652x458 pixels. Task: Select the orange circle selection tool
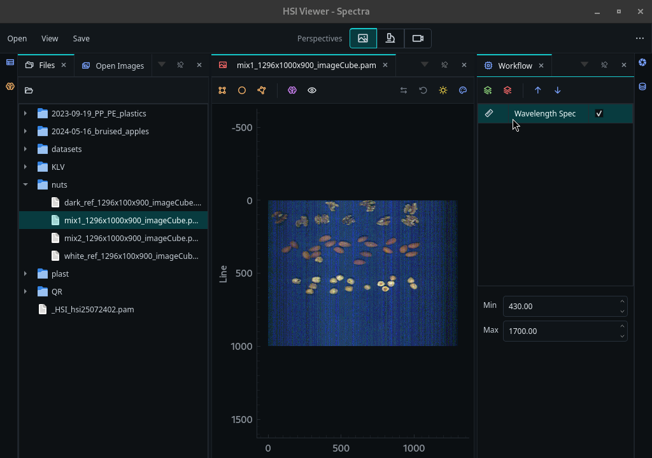tap(241, 90)
